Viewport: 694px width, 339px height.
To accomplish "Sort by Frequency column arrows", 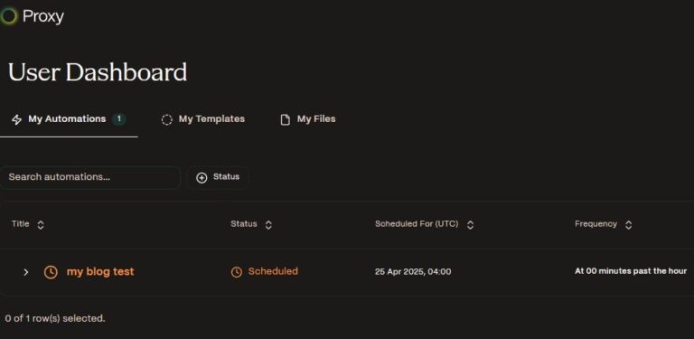I will click(x=629, y=225).
